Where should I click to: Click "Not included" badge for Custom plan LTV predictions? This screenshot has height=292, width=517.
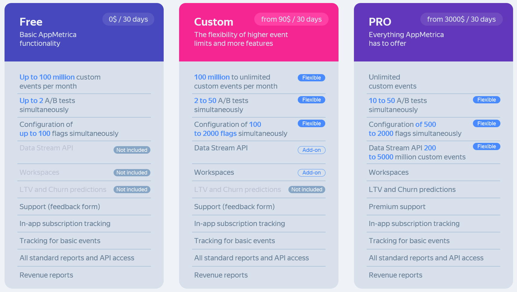pos(307,190)
